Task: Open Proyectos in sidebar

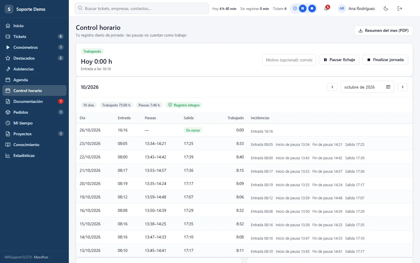Action: click(34, 134)
